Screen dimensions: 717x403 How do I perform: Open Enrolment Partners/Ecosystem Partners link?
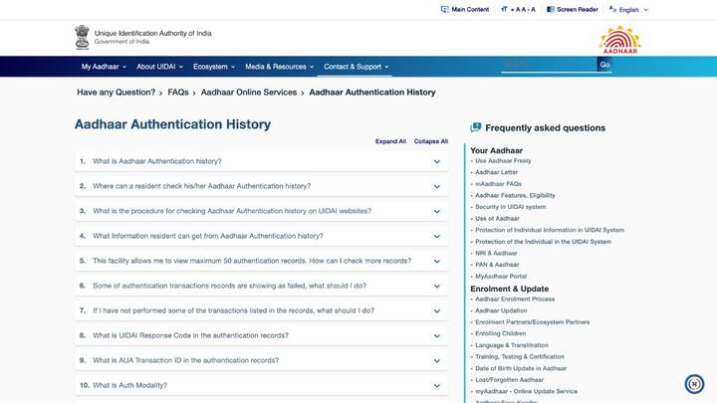(532, 322)
